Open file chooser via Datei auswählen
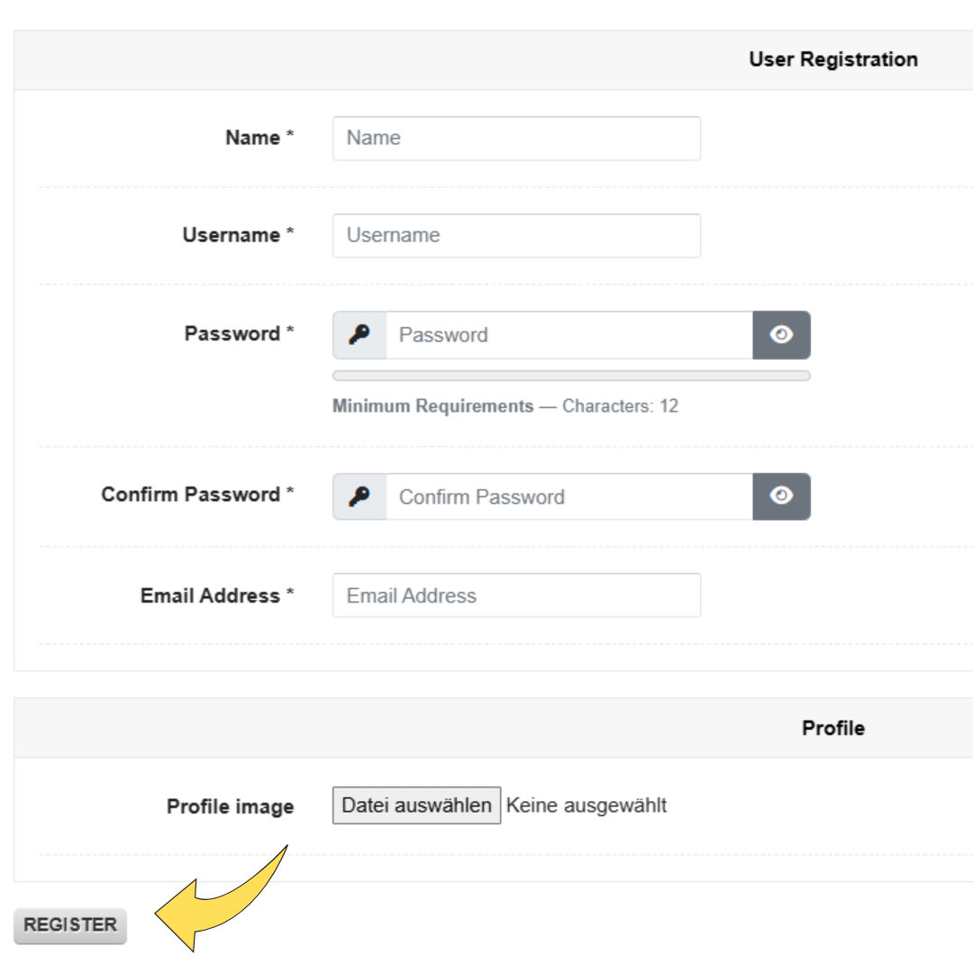The image size is (973, 973). [x=416, y=805]
